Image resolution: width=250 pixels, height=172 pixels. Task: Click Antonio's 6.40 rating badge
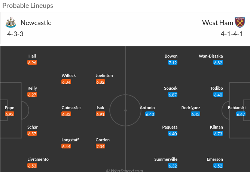150,114
